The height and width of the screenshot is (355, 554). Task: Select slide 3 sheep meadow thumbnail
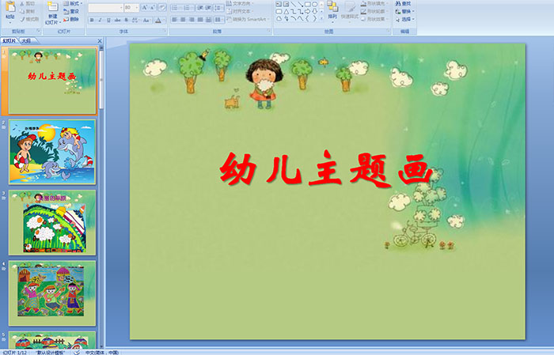(52, 222)
